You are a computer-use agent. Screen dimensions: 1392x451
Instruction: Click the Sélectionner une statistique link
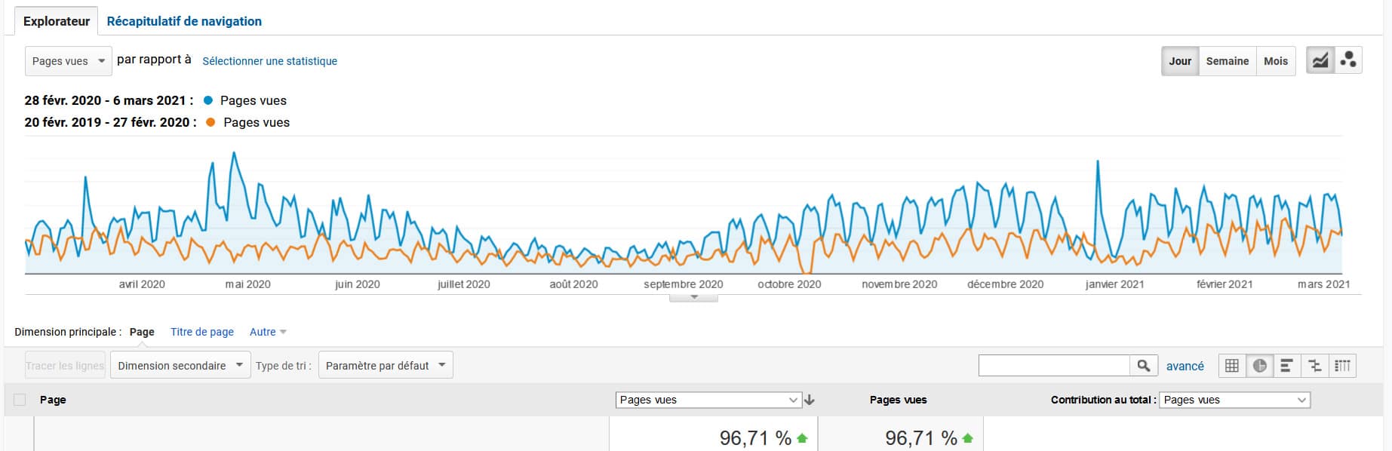(269, 61)
